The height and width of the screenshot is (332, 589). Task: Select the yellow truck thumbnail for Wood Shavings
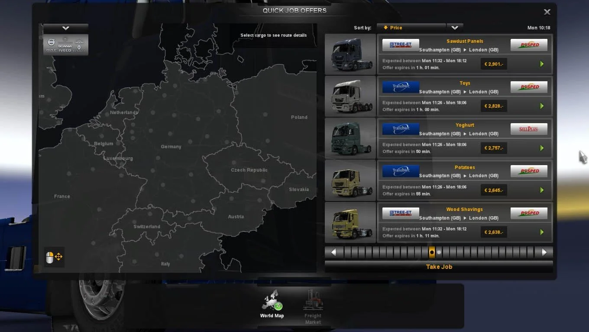350,223
